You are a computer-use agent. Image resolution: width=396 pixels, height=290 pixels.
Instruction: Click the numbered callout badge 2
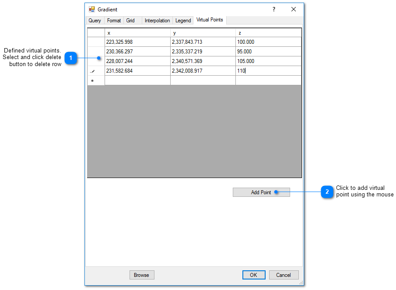(x=327, y=192)
